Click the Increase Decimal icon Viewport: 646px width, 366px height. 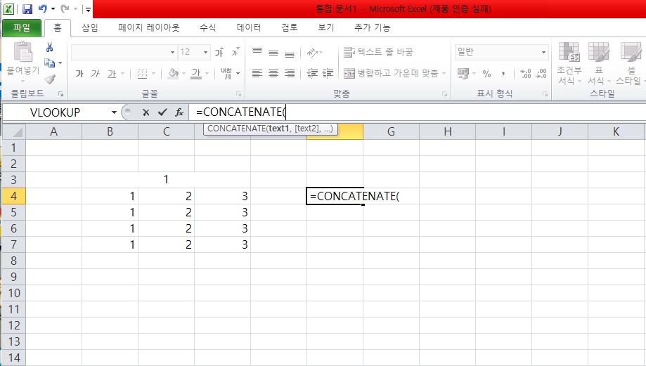[x=526, y=74]
